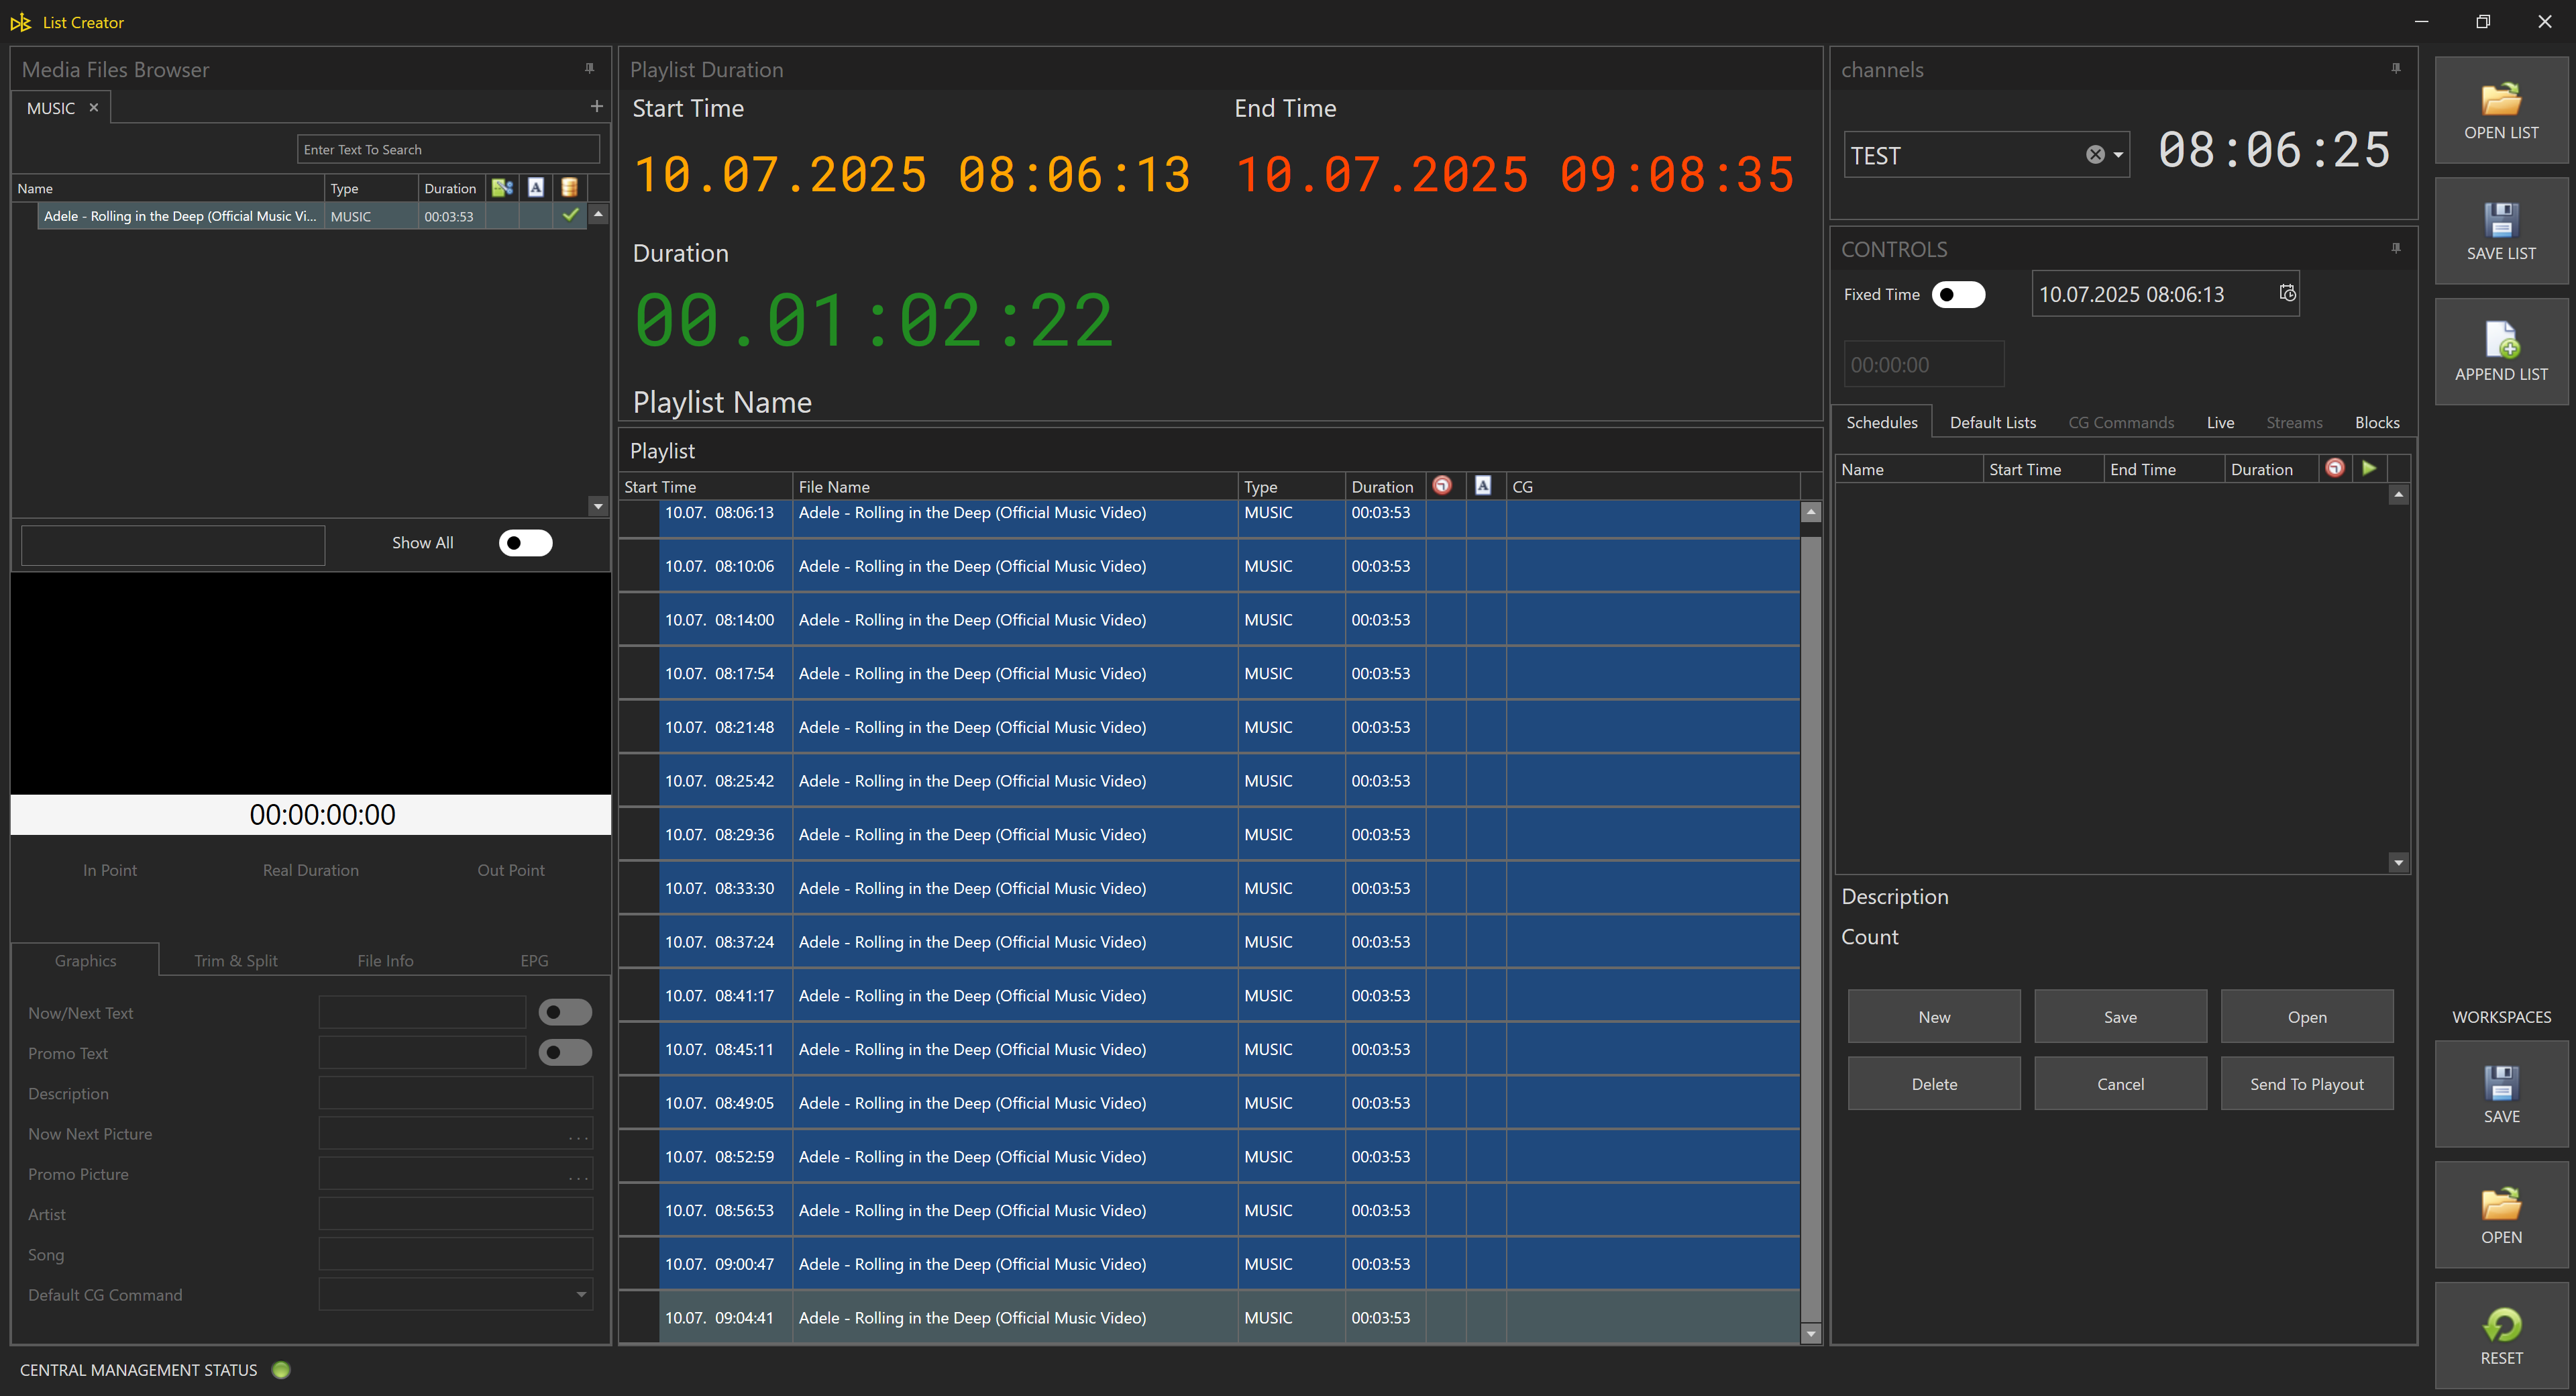Viewport: 2576px width, 1396px height.
Task: Click media browser list scroll-down arrow
Action: click(x=598, y=506)
